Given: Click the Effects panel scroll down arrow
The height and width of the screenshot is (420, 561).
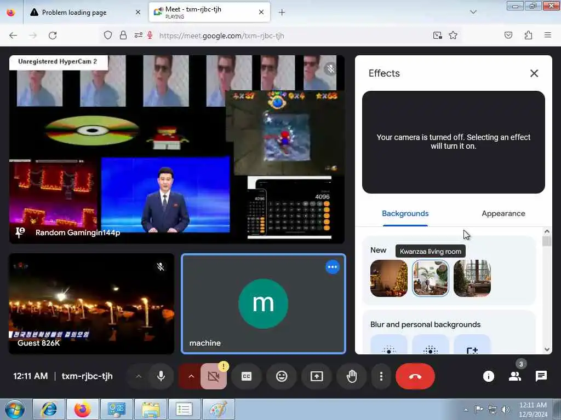Looking at the screenshot, I should coord(547,349).
